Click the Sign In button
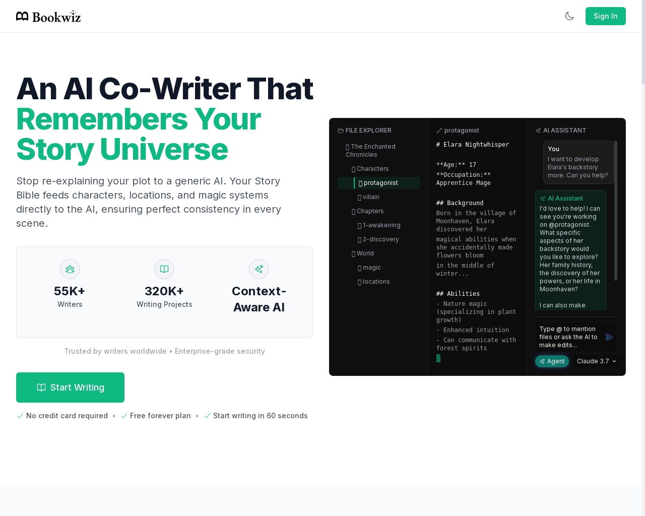The image size is (645, 516). [605, 16]
